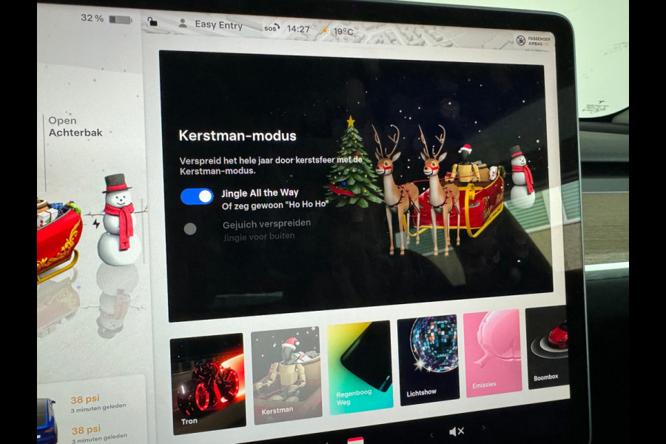Image resolution: width=666 pixels, height=444 pixels.
Task: Tap the door lock icon in status bar
Action: 152,21
